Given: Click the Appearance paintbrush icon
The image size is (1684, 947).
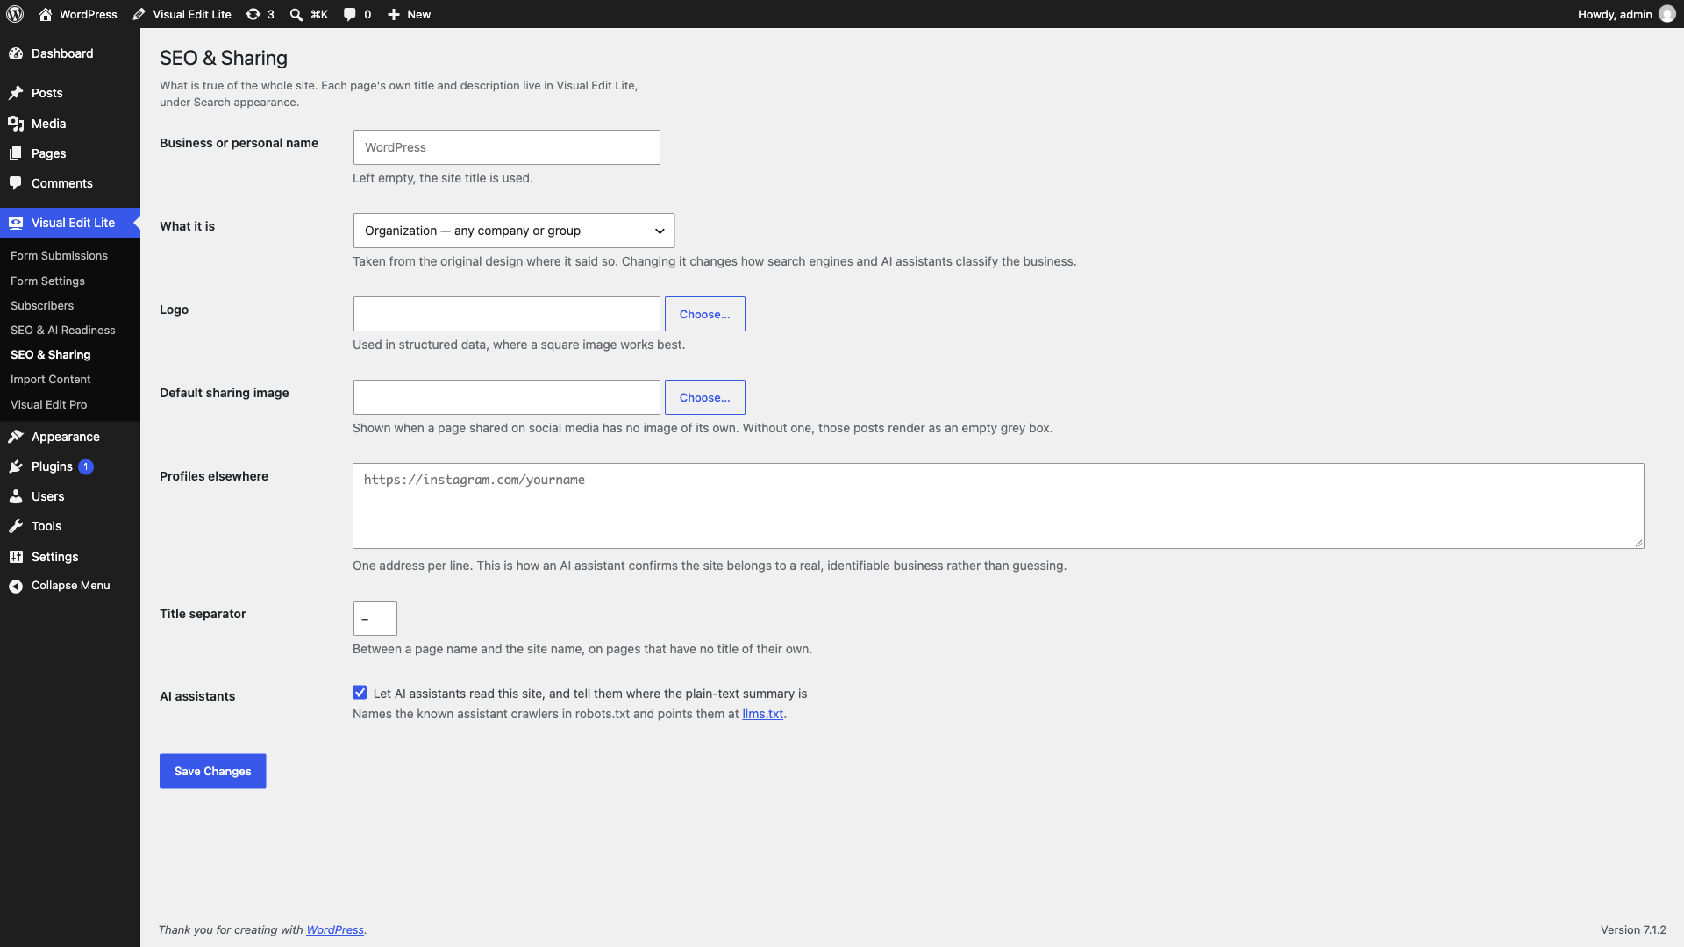Looking at the screenshot, I should (16, 437).
